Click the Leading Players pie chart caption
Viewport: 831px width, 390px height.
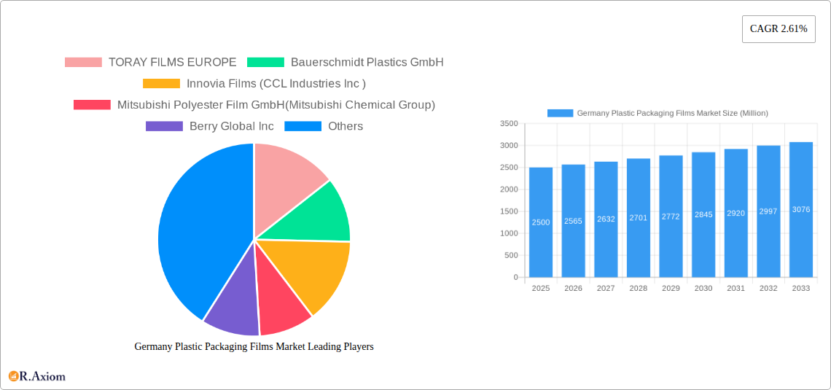click(x=254, y=346)
